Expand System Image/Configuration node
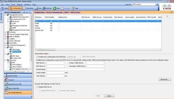This screenshot has width=174, height=99. (x=5, y=34)
